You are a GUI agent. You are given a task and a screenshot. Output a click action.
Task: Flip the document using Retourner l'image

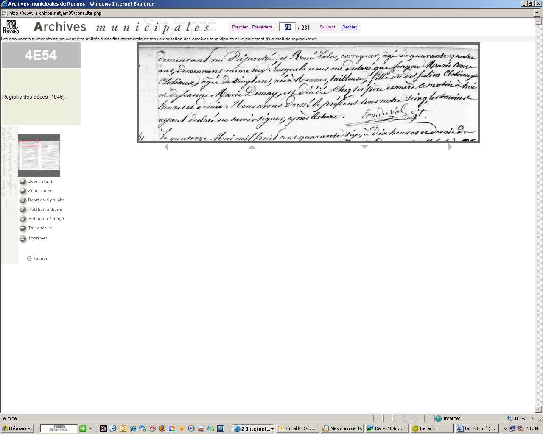point(23,219)
